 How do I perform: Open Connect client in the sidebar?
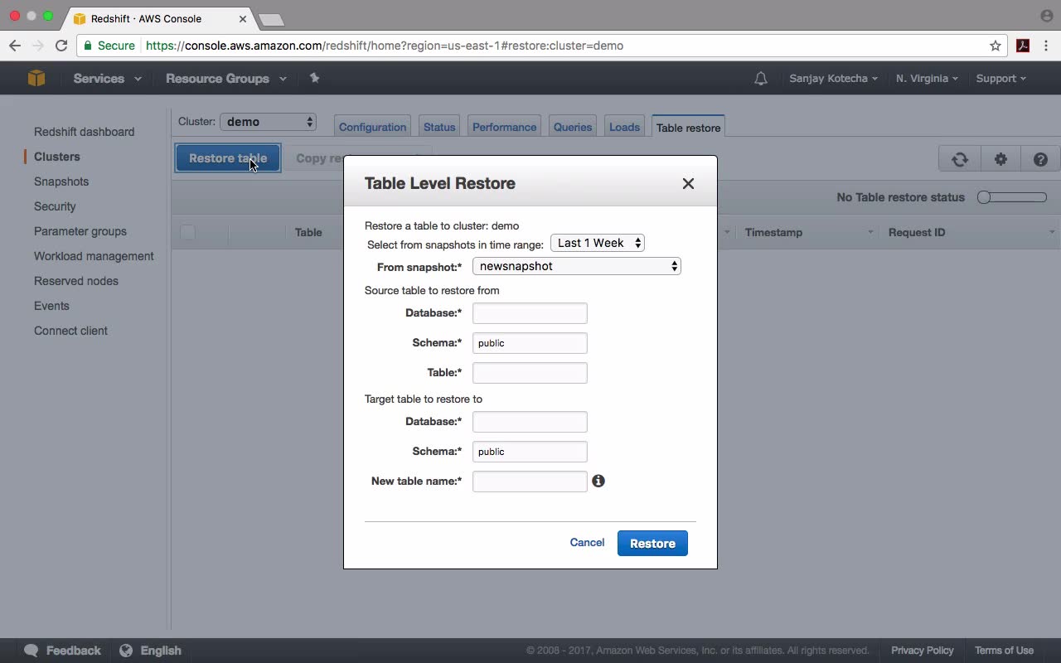click(70, 331)
